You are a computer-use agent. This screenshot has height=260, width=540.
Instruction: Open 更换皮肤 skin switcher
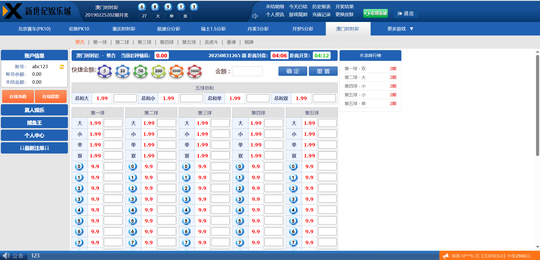coord(344,15)
